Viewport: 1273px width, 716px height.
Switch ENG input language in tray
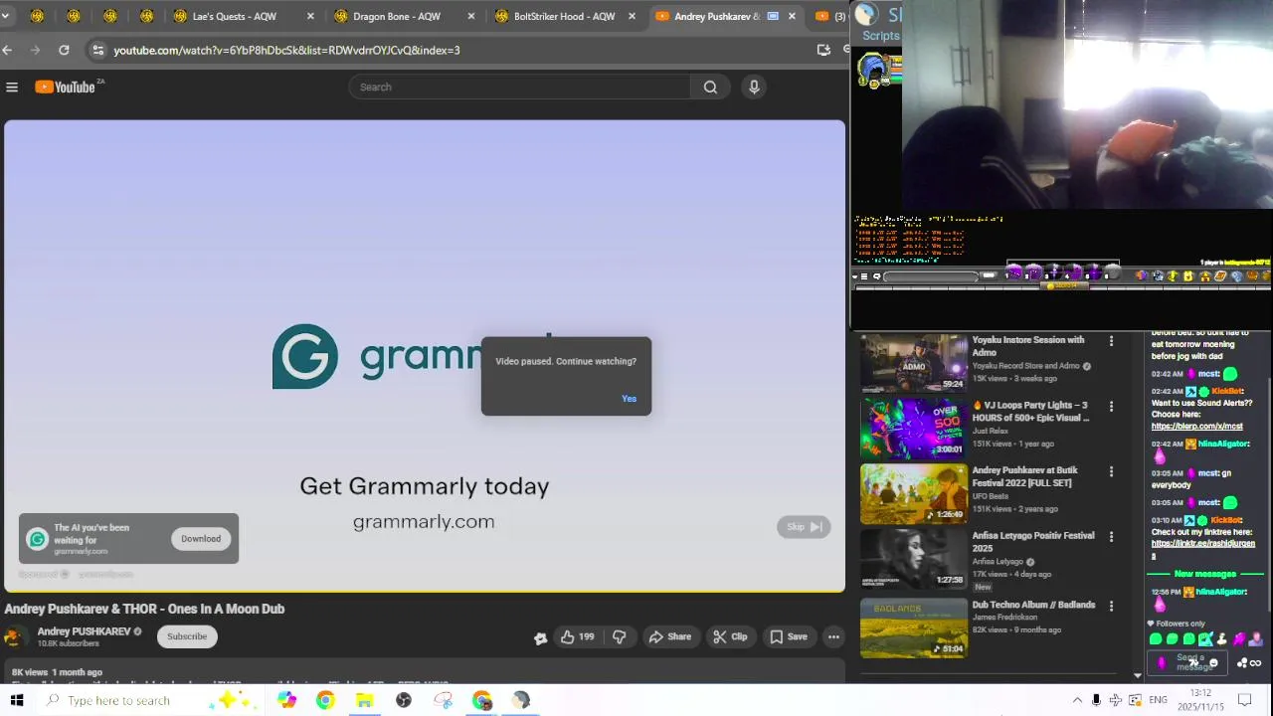(x=1158, y=700)
